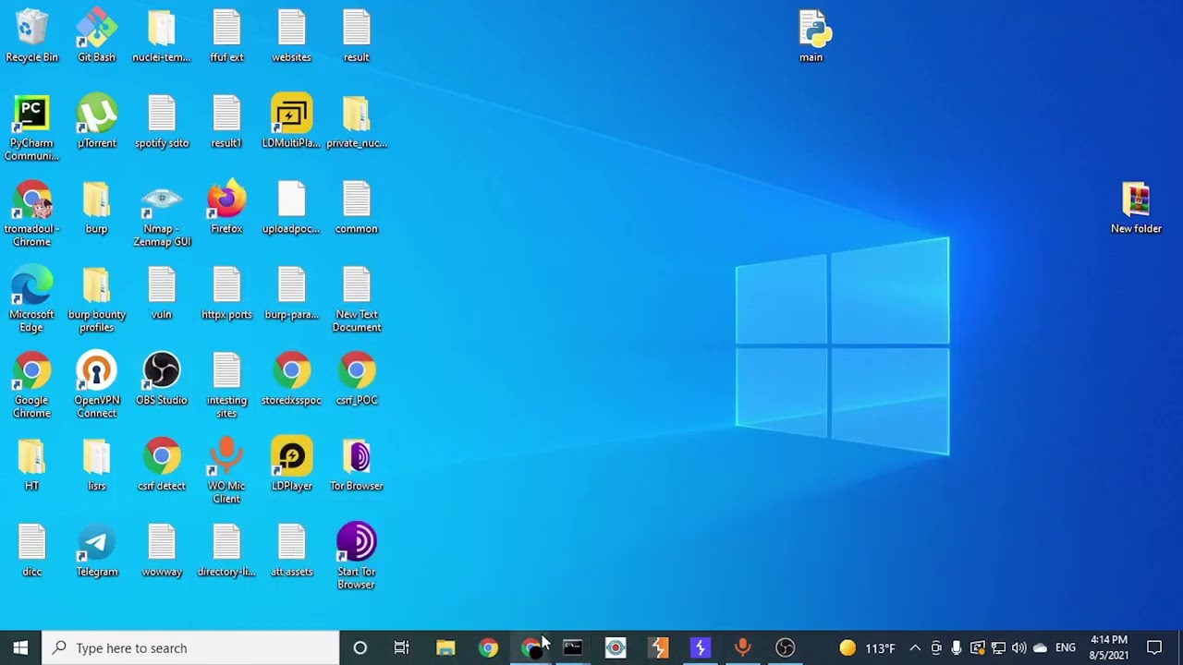Screen dimensions: 1183x665
Task: Select the csrf detect Chrome file
Action: tap(162, 465)
